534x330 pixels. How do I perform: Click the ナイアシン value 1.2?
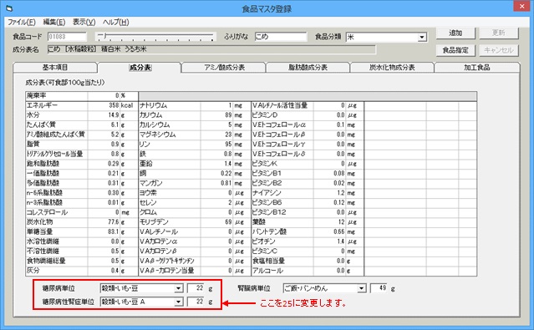tap(329, 193)
